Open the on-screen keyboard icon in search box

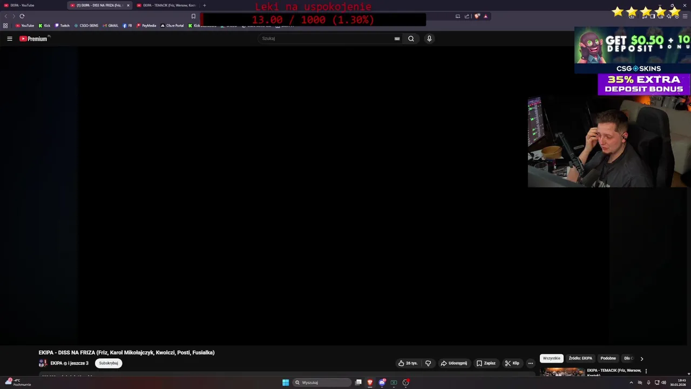[x=397, y=38]
